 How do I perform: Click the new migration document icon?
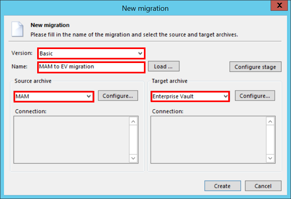pyautogui.click(x=18, y=29)
